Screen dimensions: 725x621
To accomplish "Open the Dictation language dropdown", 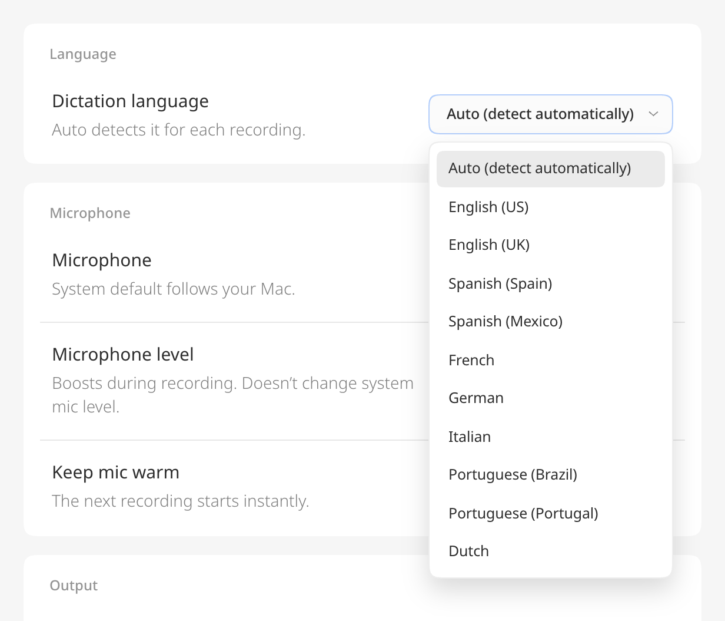I will click(550, 114).
